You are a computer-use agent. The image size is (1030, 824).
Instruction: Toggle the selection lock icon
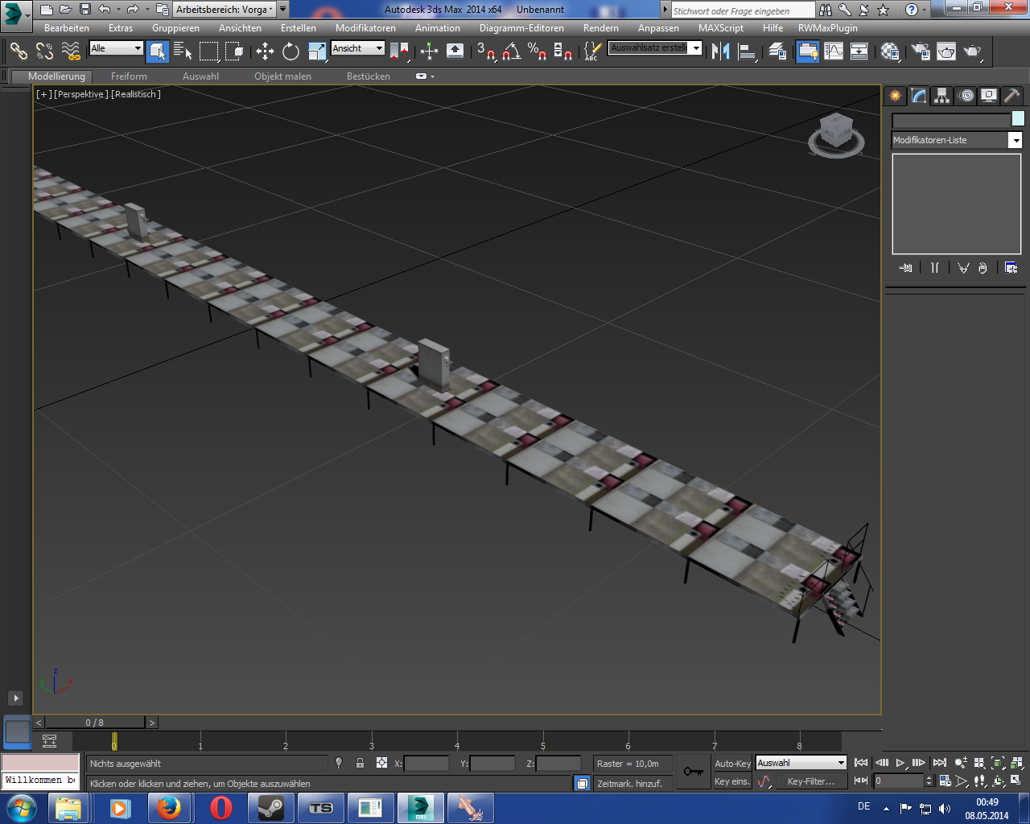(x=360, y=763)
